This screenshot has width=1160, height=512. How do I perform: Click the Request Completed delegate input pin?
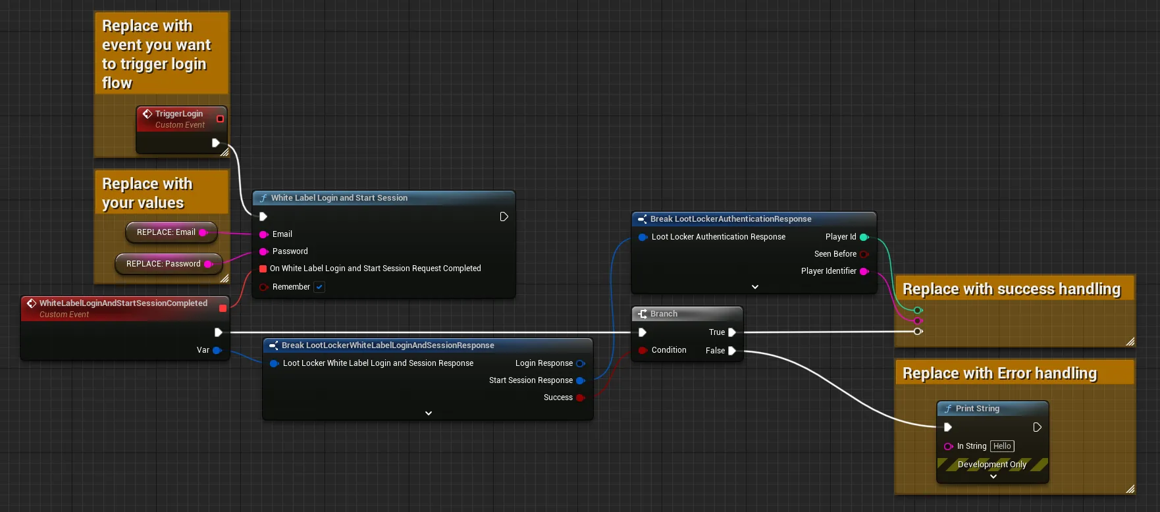click(x=263, y=269)
